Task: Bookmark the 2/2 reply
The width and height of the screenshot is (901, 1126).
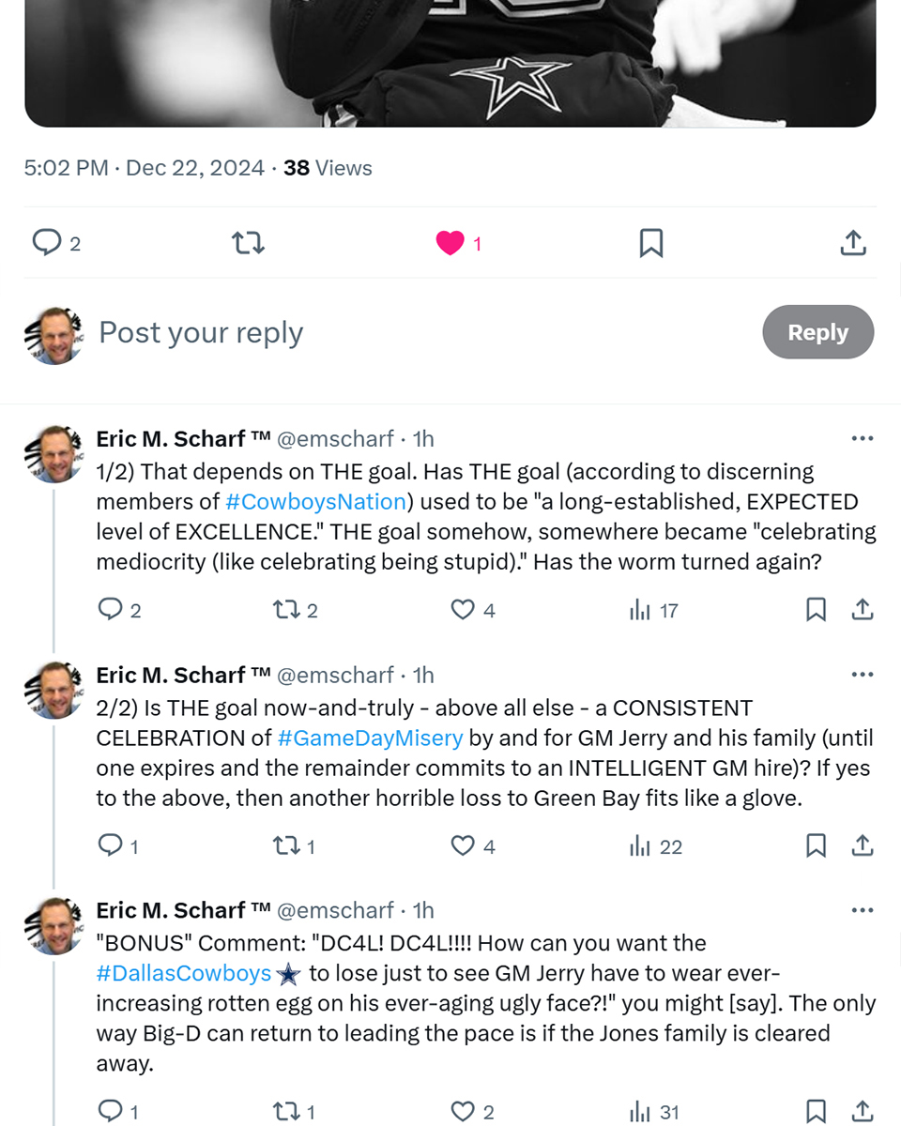Action: (x=817, y=846)
